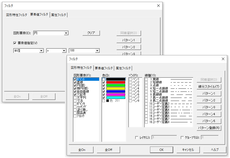This screenshot has height=158, width=230.
Task: Click the グループ(G) number input field
Action: tap(210, 138)
